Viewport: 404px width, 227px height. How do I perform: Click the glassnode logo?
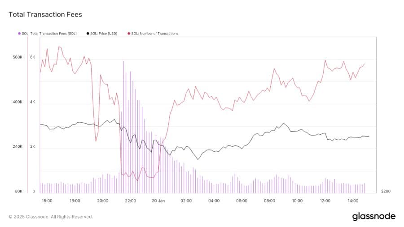click(x=373, y=216)
